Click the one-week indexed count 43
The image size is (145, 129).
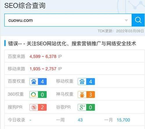[x=80, y=120]
